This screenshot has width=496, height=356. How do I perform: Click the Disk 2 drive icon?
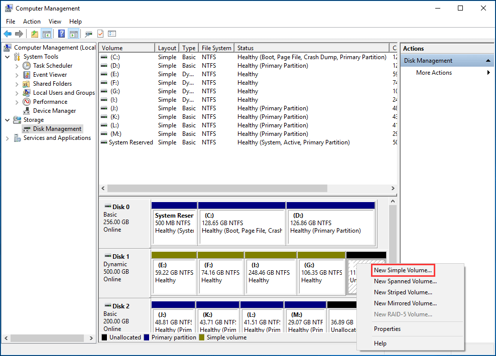tap(108, 305)
